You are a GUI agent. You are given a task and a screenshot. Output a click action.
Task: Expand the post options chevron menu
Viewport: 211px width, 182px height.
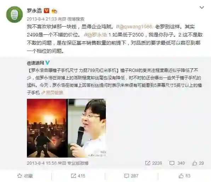pos(202,7)
